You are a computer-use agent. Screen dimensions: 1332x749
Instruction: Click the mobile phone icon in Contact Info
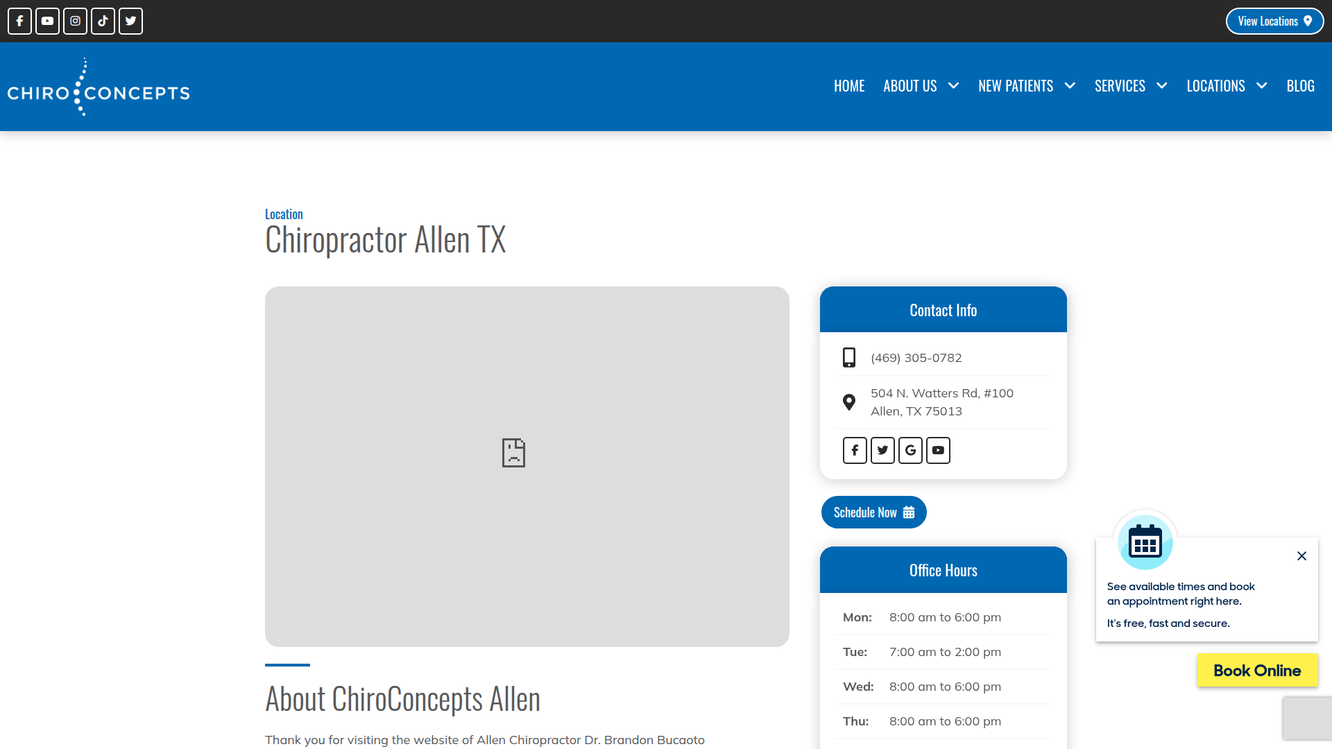click(x=849, y=358)
